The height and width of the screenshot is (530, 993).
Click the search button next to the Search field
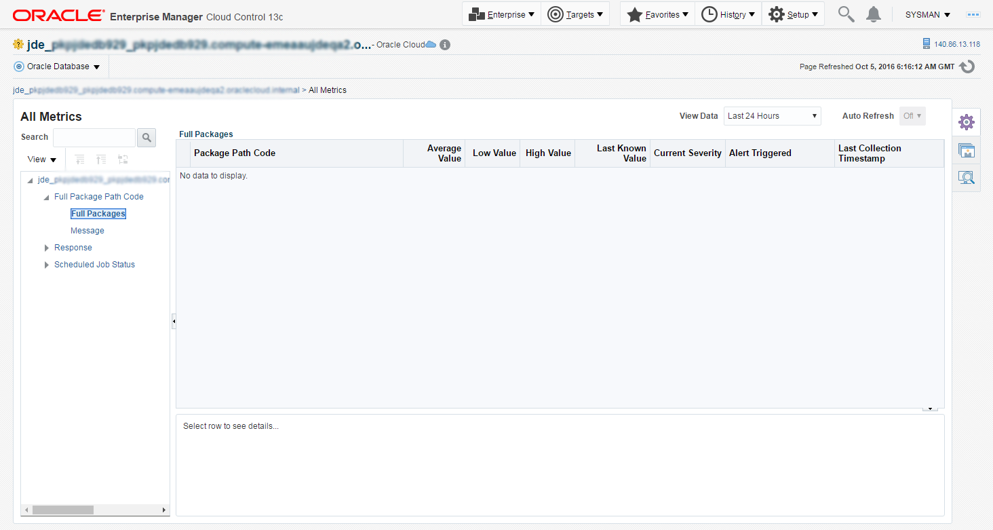click(147, 138)
